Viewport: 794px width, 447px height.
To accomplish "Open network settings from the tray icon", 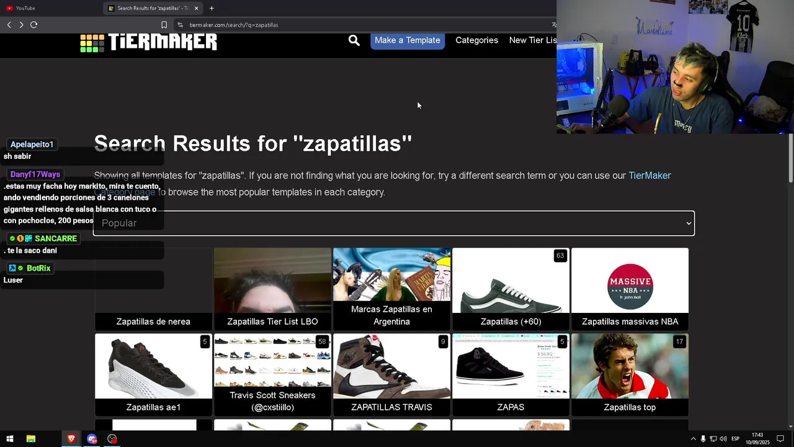I will coord(713,439).
